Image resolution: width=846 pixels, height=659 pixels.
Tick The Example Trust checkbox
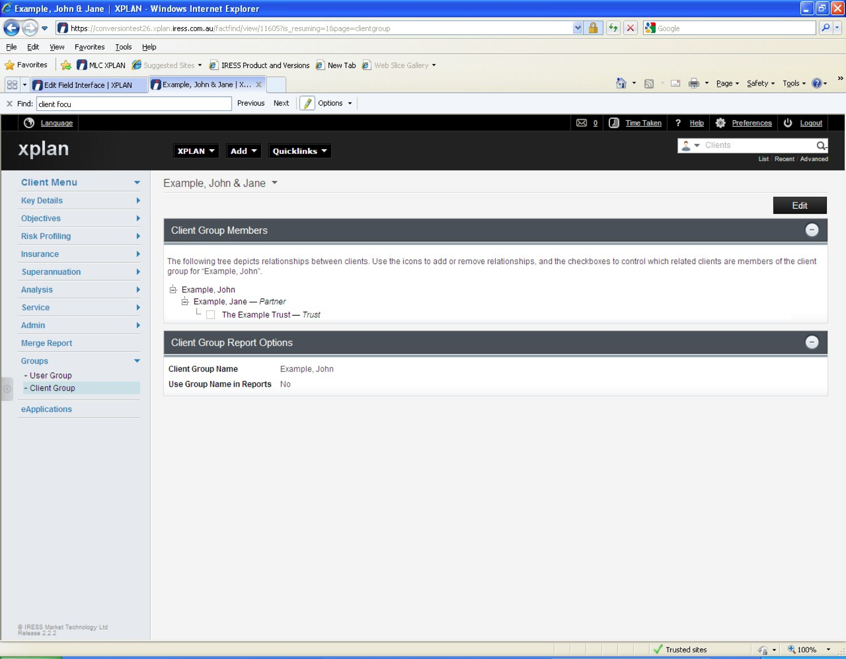[x=210, y=315]
